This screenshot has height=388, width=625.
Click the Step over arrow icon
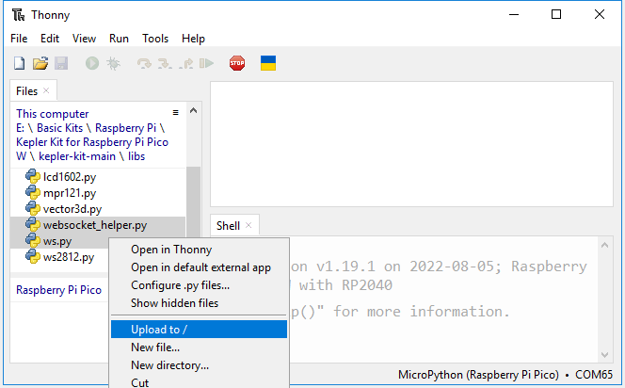coord(144,63)
